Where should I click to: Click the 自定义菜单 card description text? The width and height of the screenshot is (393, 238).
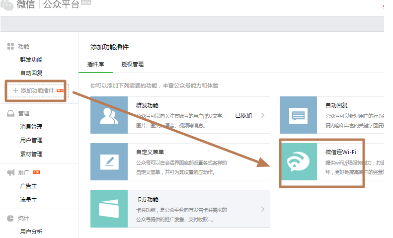181,167
